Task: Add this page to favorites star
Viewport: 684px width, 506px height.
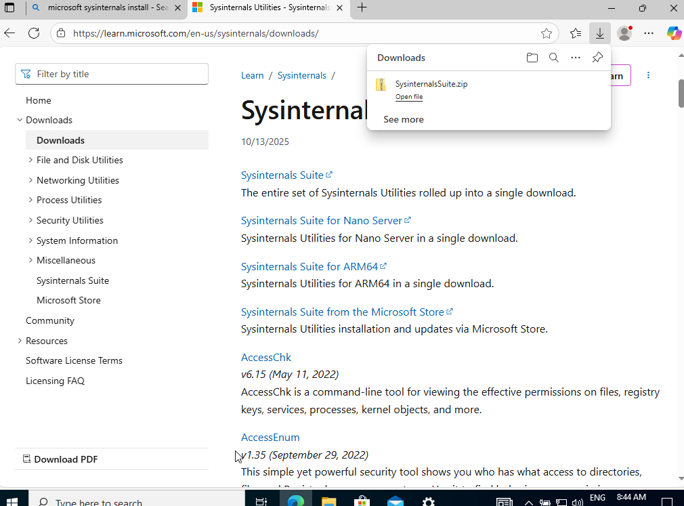Action: [546, 33]
